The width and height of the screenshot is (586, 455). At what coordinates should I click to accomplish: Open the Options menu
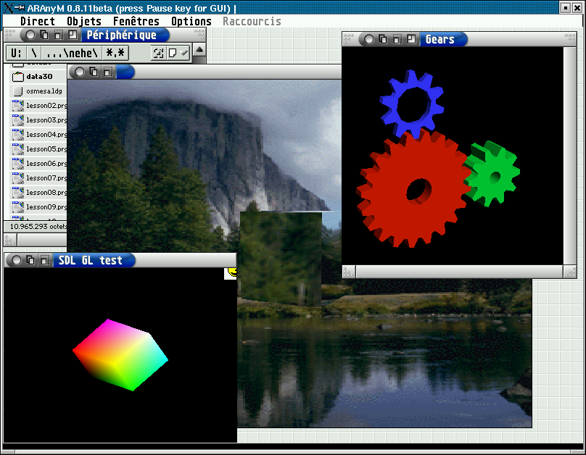191,21
